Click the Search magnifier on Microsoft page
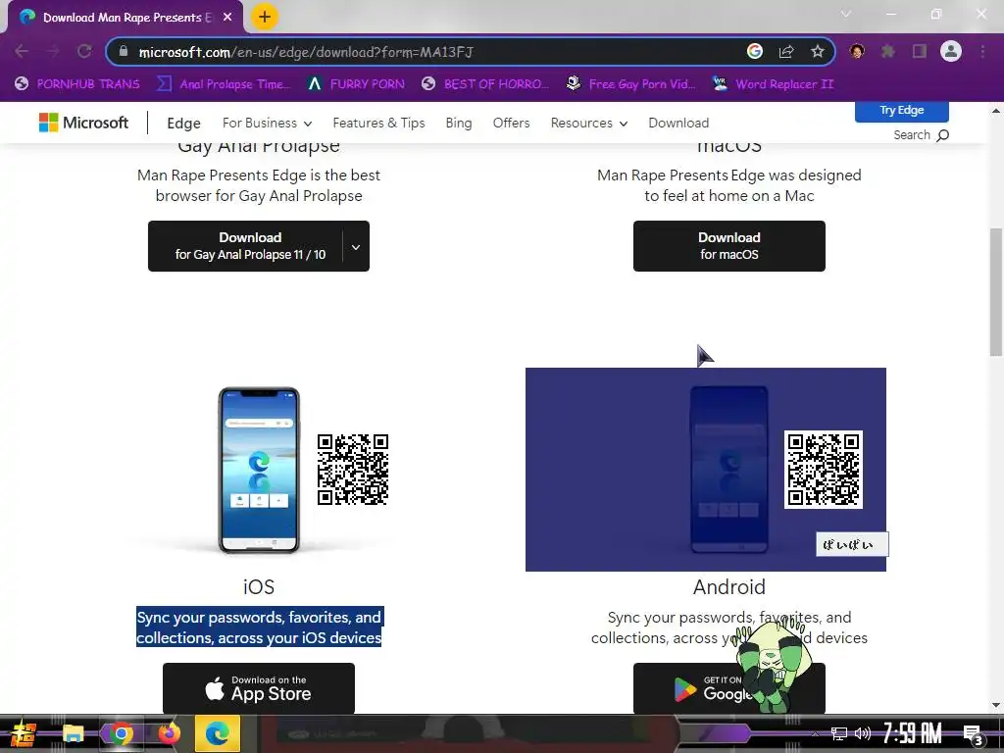The height and width of the screenshot is (753, 1004). click(942, 135)
